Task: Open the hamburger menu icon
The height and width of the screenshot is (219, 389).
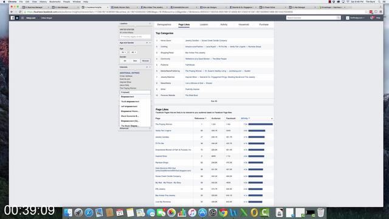Action: coord(22,18)
